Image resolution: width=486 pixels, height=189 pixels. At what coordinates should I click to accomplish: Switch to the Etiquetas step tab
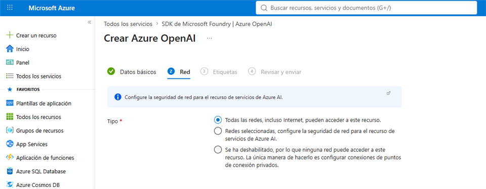coord(219,72)
